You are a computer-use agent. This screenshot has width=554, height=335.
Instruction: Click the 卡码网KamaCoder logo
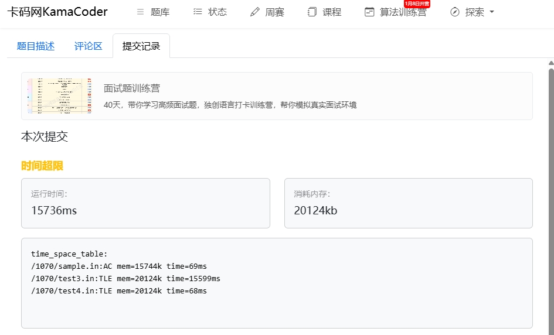[57, 12]
